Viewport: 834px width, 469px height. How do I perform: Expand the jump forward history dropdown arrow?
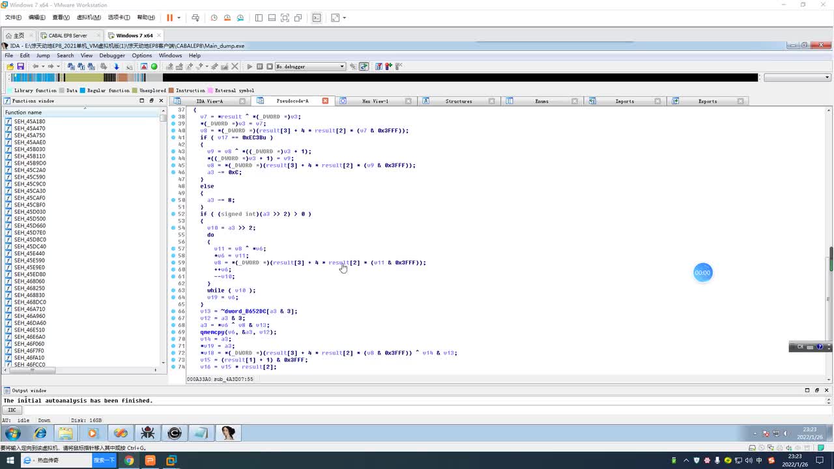point(57,66)
